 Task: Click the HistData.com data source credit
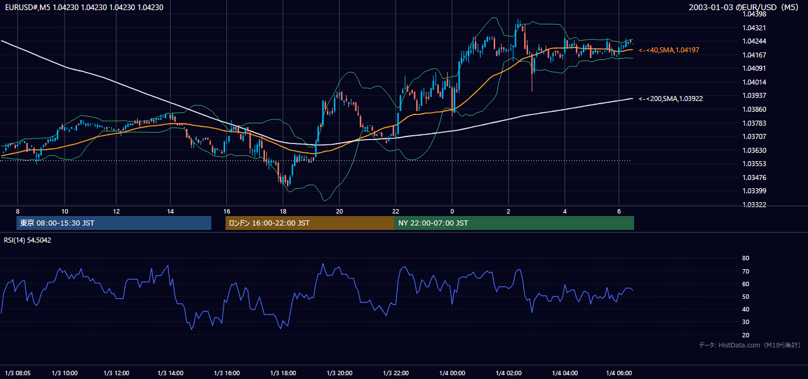click(750, 345)
